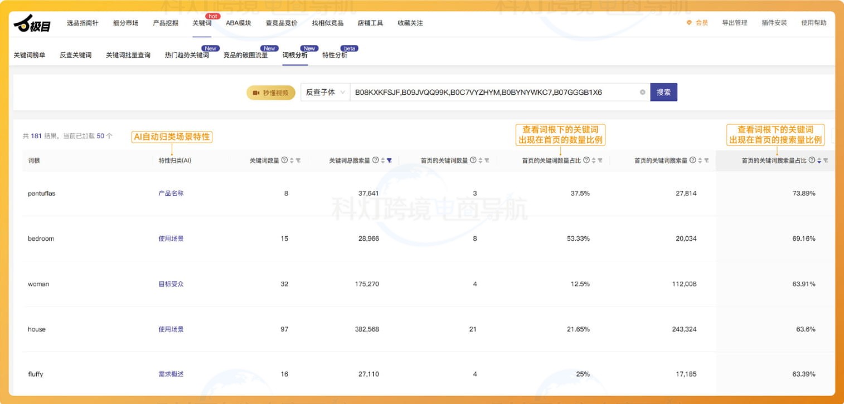844x404 pixels.
Task: Click the question-mark help icon beside 关键词数量
Action: click(x=284, y=160)
